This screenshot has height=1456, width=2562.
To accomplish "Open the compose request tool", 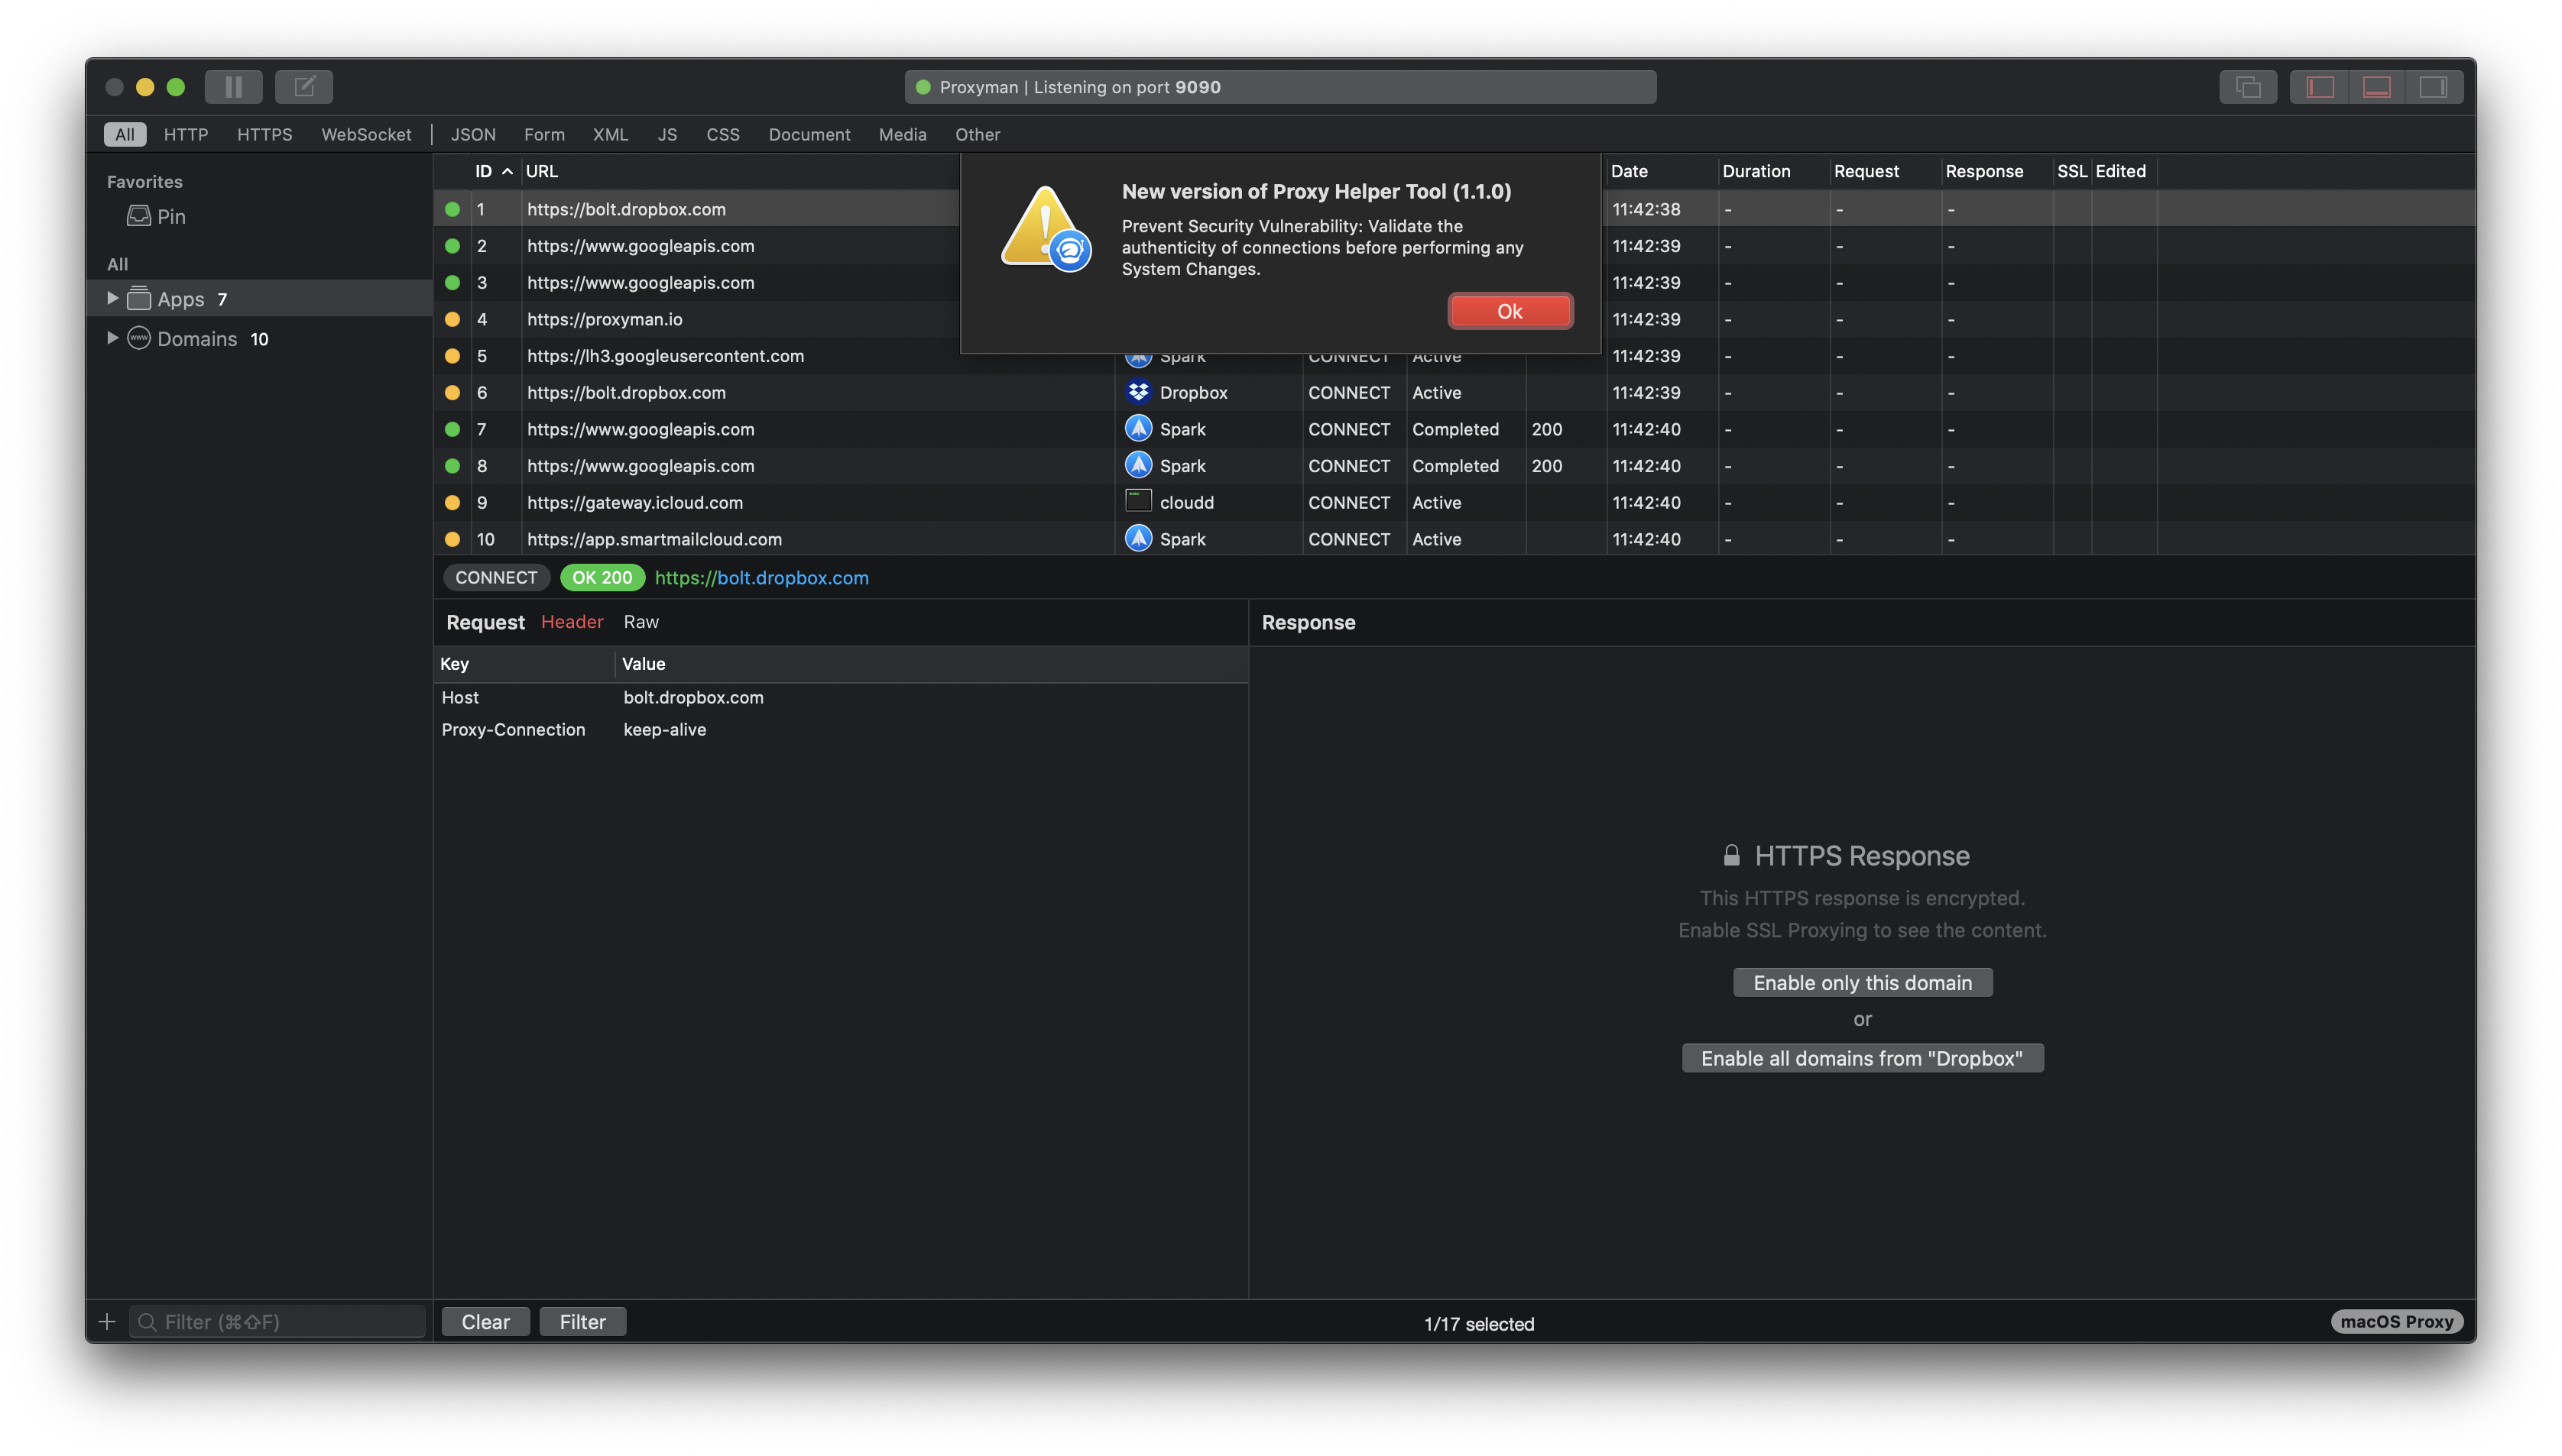I will (x=303, y=87).
